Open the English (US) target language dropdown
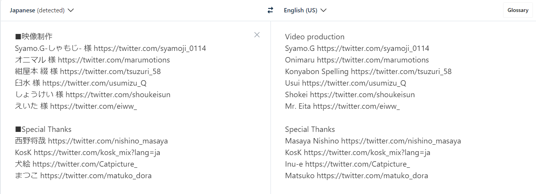The height and width of the screenshot is (194, 536). pos(305,10)
